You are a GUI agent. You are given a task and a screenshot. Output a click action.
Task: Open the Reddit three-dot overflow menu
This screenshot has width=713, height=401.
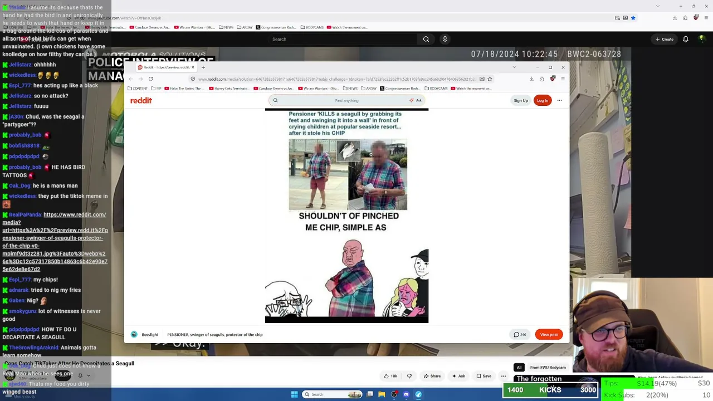pyautogui.click(x=559, y=100)
